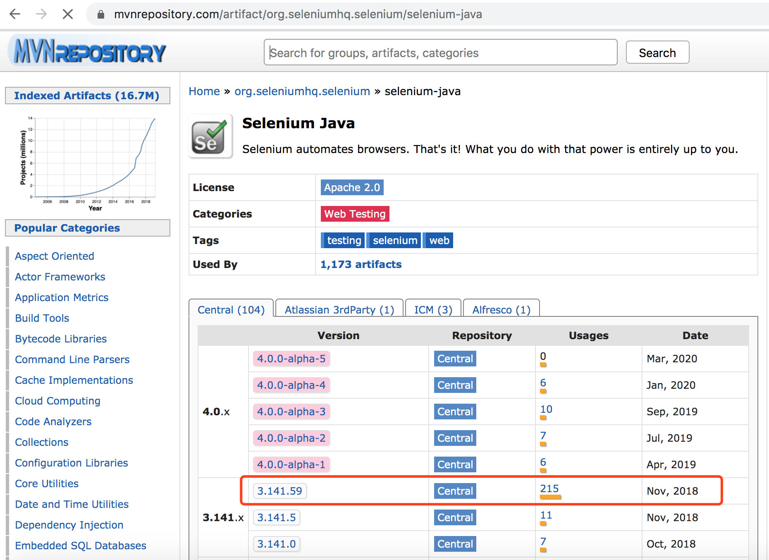Click Central badge in 3.141.5 row
The image size is (769, 560).
[x=455, y=517]
